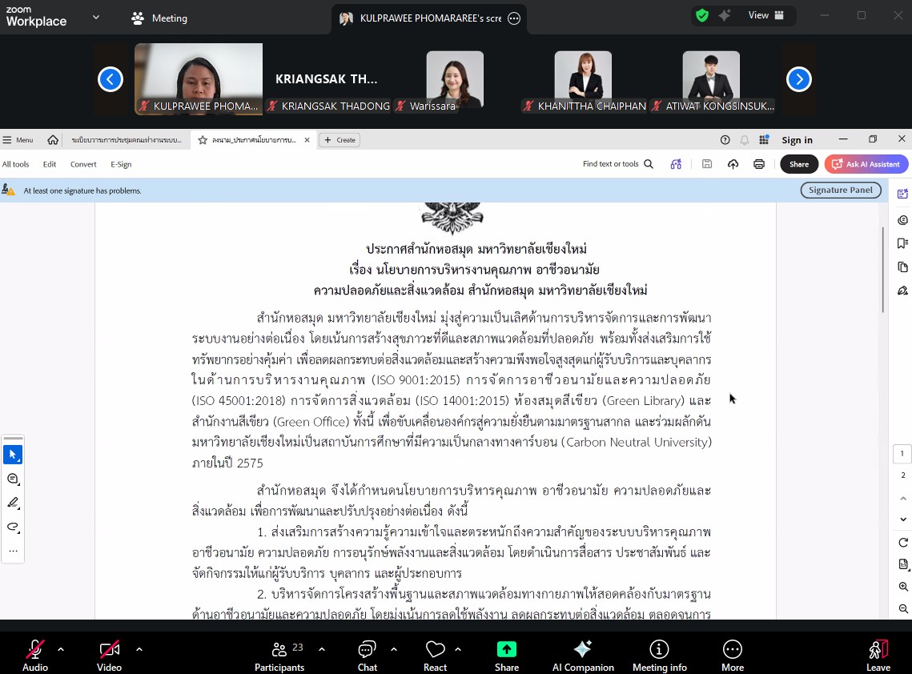Click the Ask AI Assistant button
Screen dimensions: 912x674
click(866, 164)
